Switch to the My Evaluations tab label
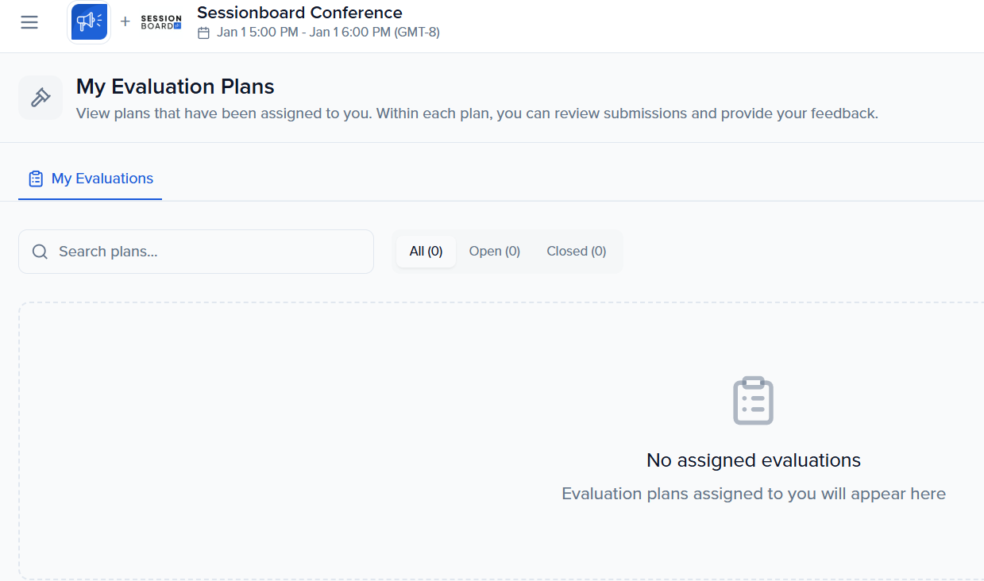984x581 pixels. 102,179
